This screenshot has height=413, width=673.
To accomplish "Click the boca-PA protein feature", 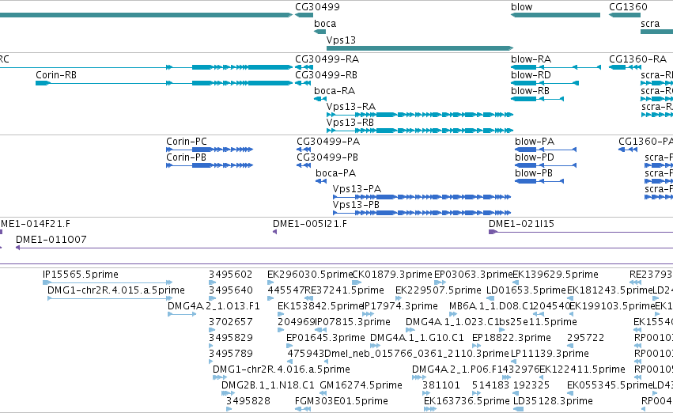I will (x=321, y=181).
